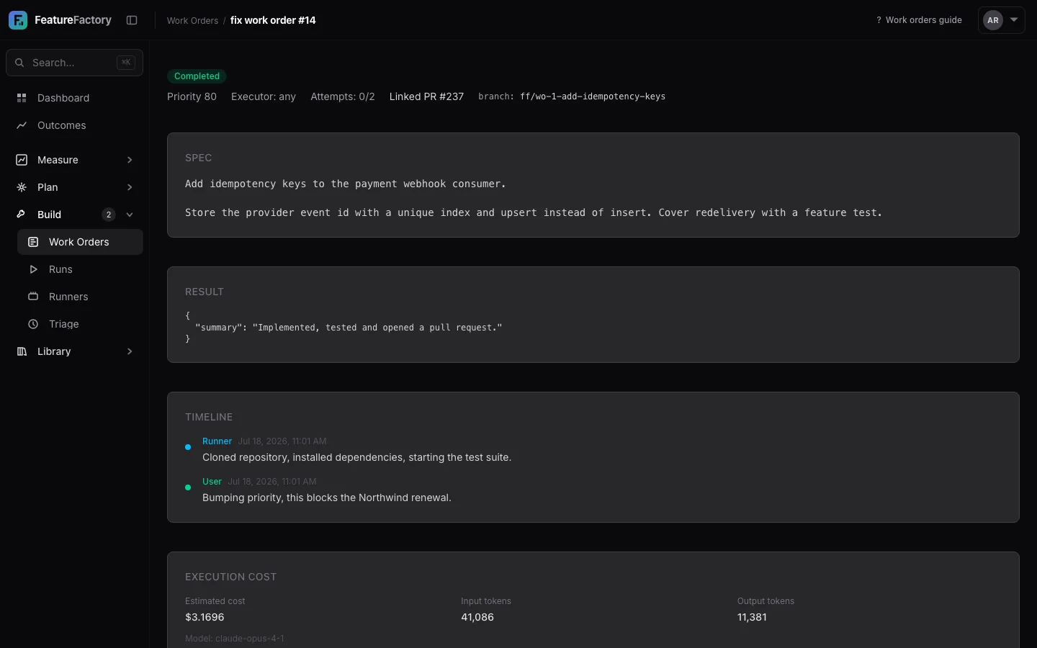Click the Build hammer icon
This screenshot has height=648, width=1037.
click(22, 215)
